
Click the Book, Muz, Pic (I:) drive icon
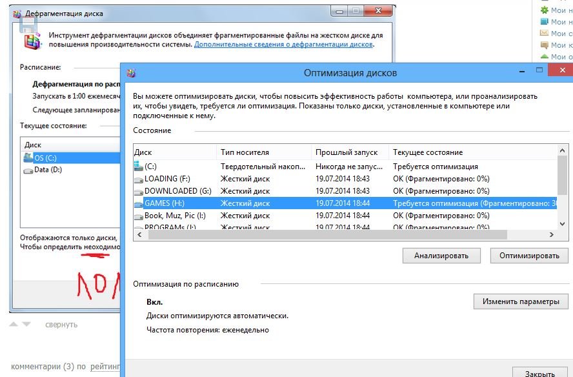138,216
